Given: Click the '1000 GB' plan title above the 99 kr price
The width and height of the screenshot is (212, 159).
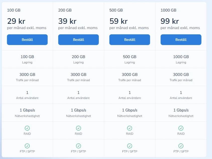Looking at the screenshot, I should (168, 10).
